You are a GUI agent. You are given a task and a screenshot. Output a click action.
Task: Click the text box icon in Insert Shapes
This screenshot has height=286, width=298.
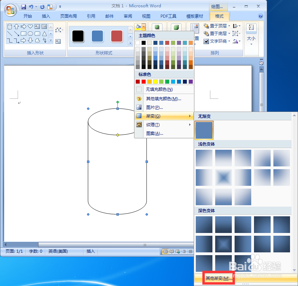[x=58, y=41]
